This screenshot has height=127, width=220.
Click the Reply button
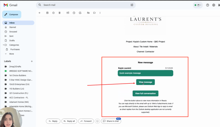pyautogui.click(x=53, y=121)
